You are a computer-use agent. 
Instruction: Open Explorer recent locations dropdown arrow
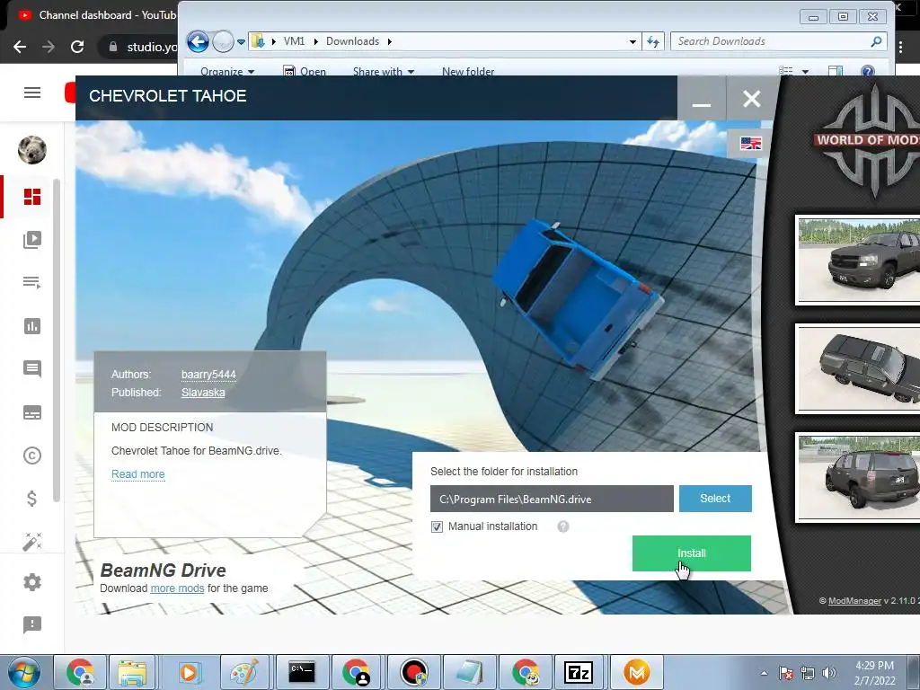tap(241, 41)
